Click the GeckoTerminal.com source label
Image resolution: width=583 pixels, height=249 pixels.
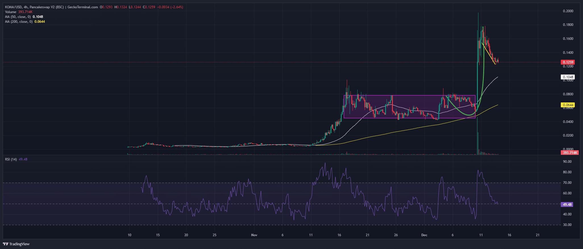(x=83, y=7)
